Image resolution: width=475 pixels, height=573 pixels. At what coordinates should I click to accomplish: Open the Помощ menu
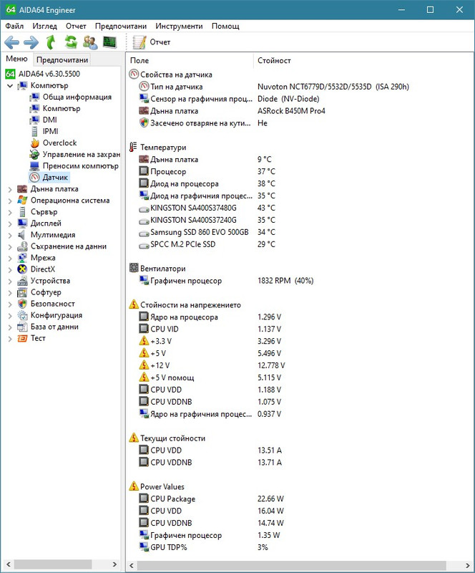point(225,26)
